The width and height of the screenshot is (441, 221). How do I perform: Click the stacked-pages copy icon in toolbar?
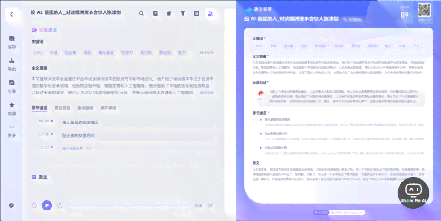[169, 13]
